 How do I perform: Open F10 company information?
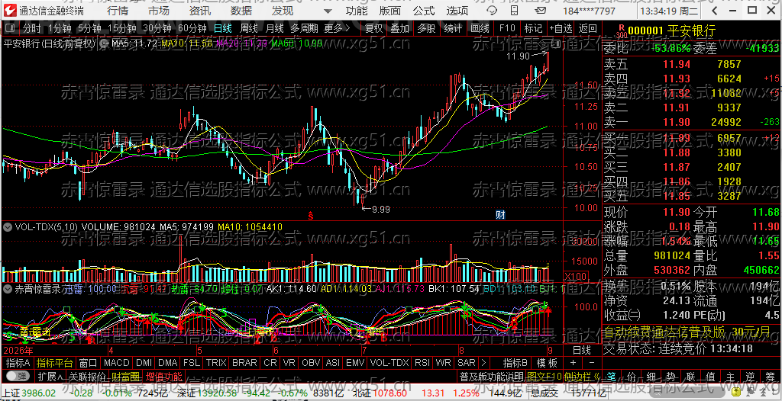click(x=506, y=29)
